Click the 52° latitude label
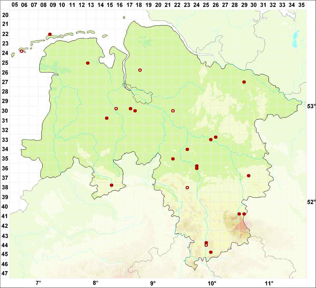The width and height of the screenshot is (316, 288). pos(311,202)
